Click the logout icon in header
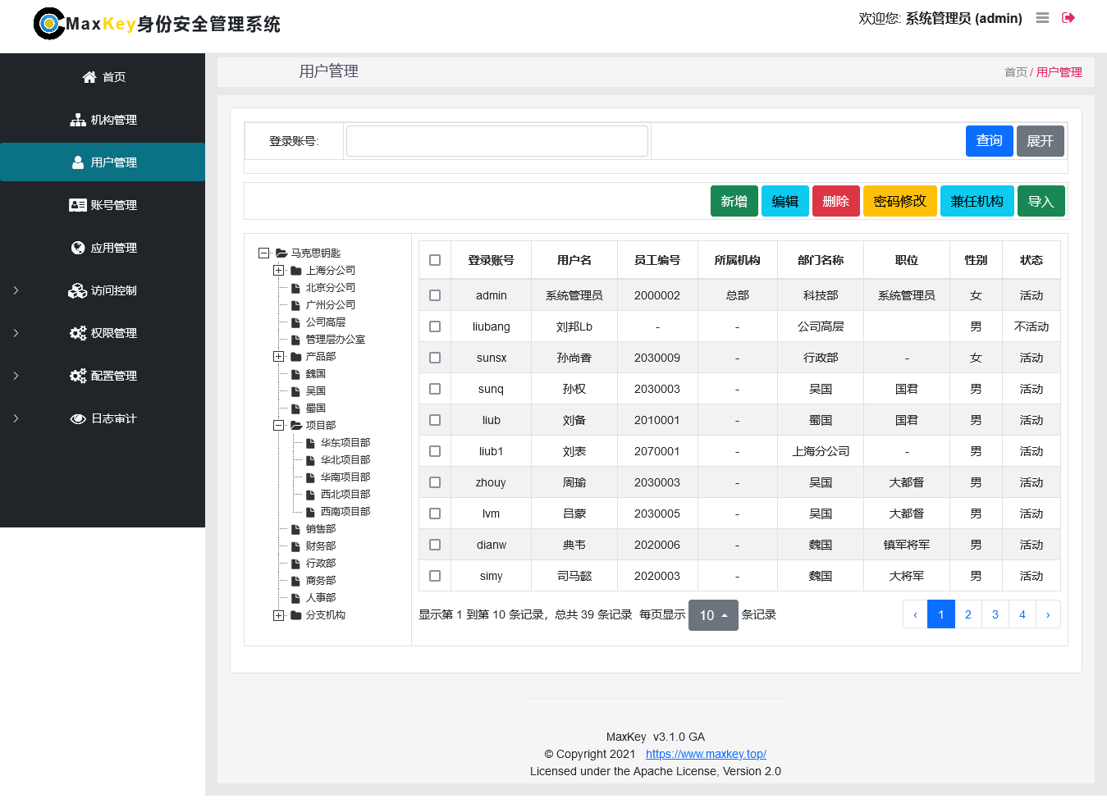 click(1068, 18)
